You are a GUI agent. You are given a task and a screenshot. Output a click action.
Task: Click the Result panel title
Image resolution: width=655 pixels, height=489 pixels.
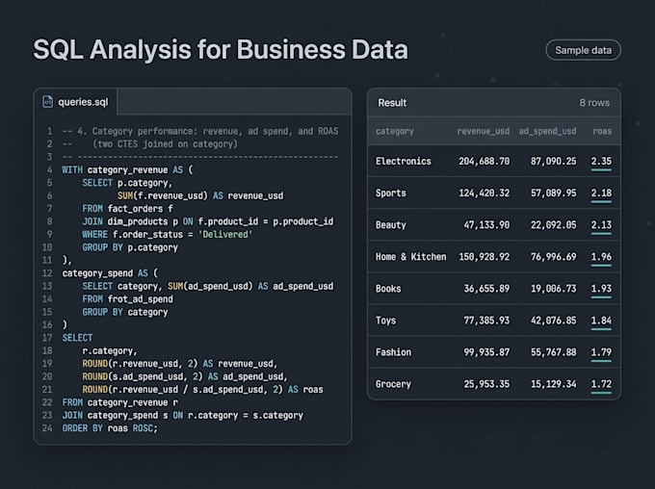[392, 103]
